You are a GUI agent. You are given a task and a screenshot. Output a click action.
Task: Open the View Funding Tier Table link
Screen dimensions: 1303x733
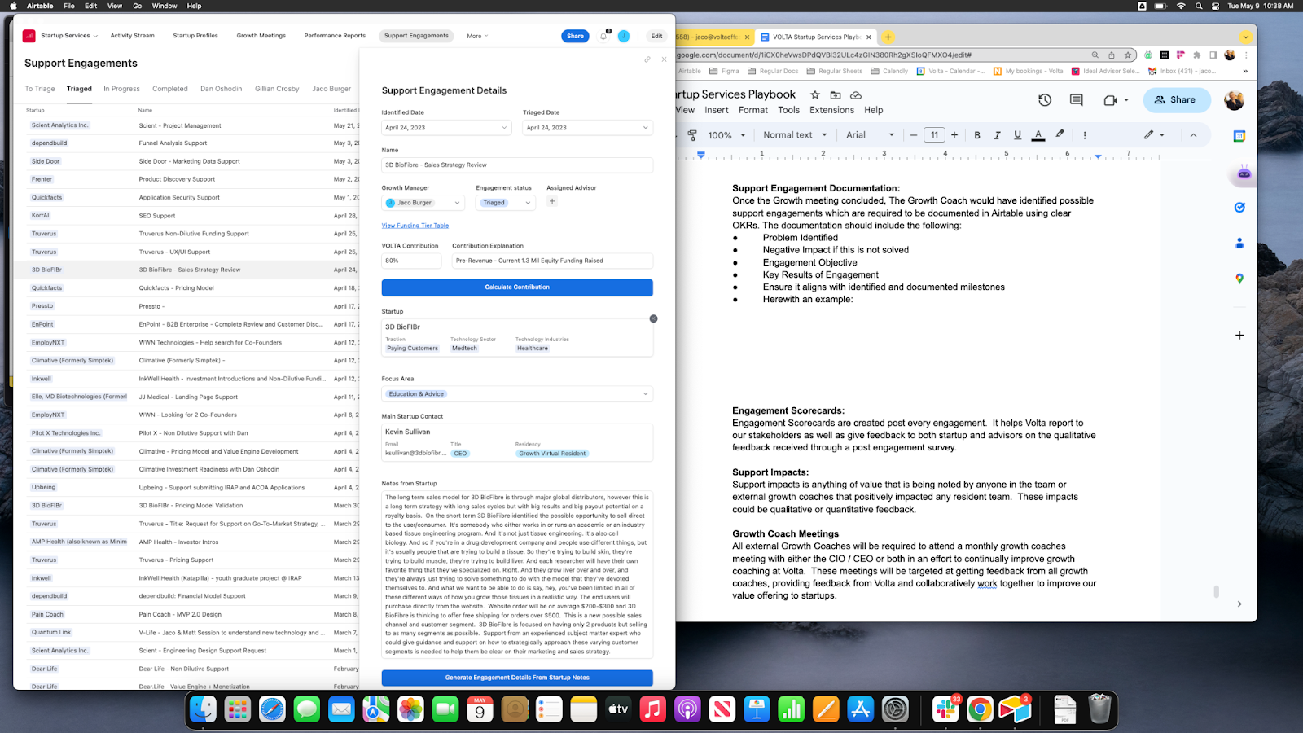[415, 226]
